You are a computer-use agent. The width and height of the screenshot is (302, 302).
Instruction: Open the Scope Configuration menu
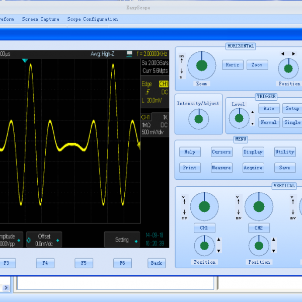92,19
